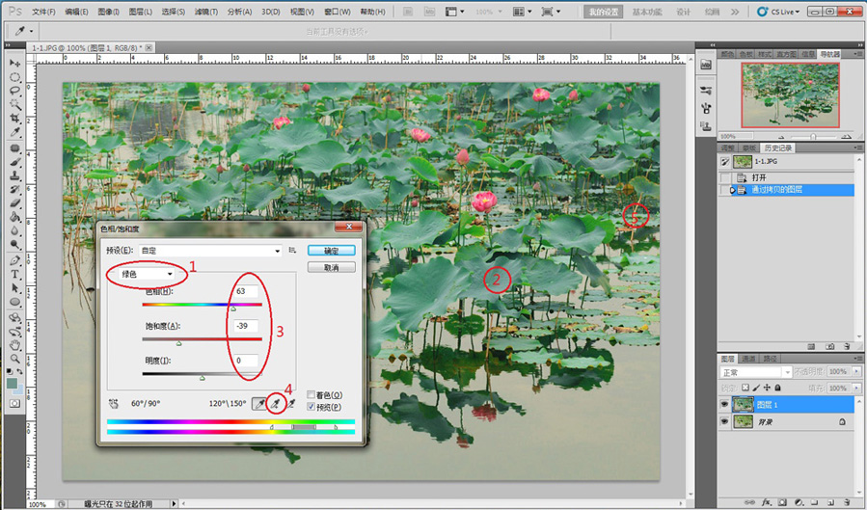Toggle history brush source for 1-1.JPG snapshot
The height and width of the screenshot is (510, 867).
[725, 161]
